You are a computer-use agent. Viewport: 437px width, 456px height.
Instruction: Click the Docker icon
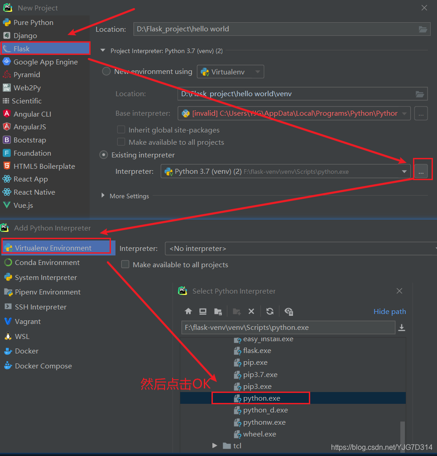[x=8, y=351]
